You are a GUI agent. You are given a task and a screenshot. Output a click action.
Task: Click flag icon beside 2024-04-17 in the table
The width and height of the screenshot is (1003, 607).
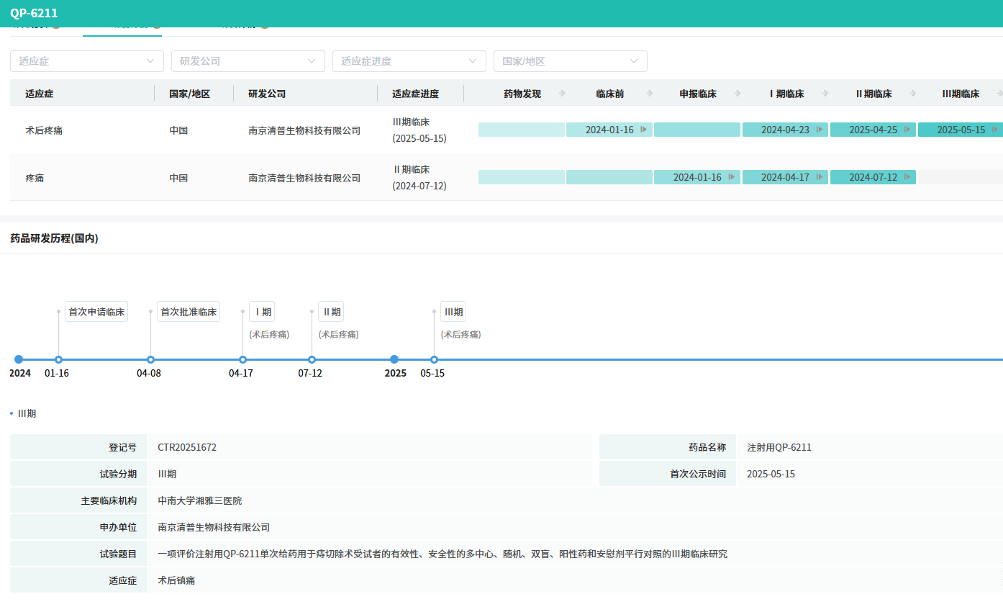819,177
